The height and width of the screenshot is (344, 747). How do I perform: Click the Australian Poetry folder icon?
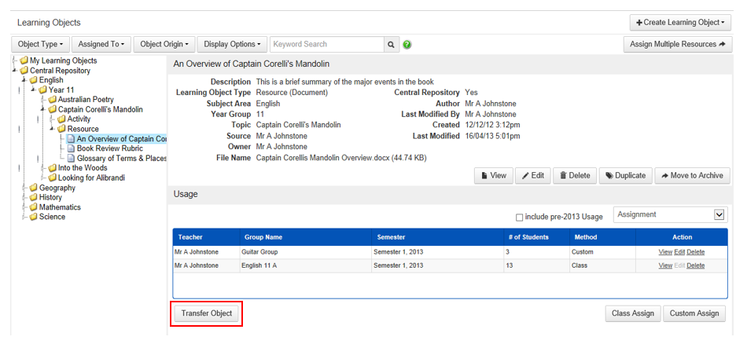pyautogui.click(x=53, y=100)
